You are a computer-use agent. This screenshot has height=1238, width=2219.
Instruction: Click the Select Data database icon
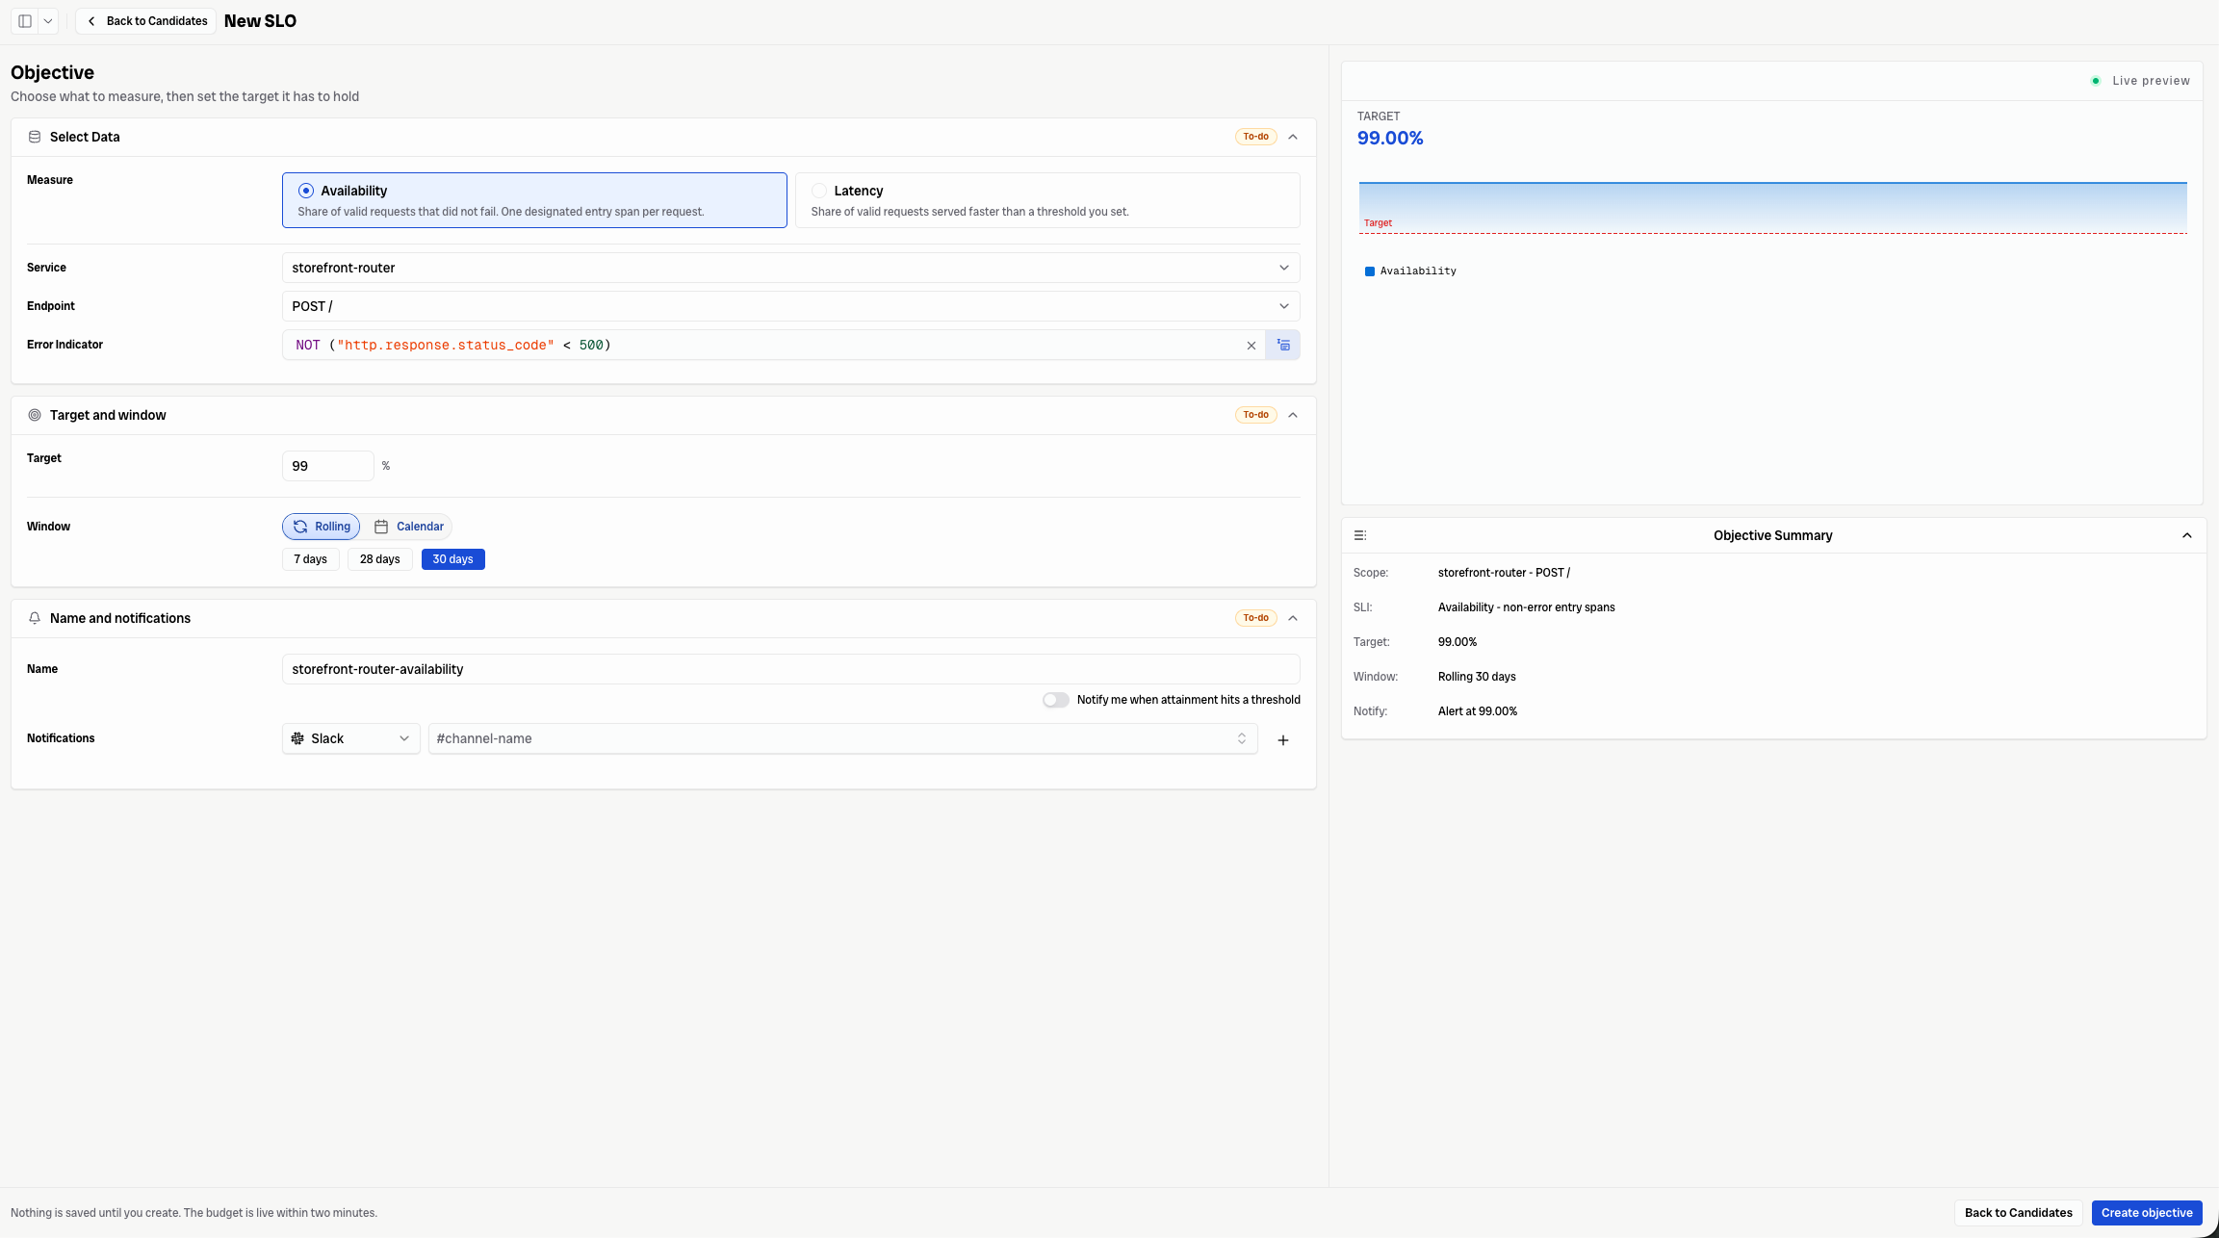[35, 137]
